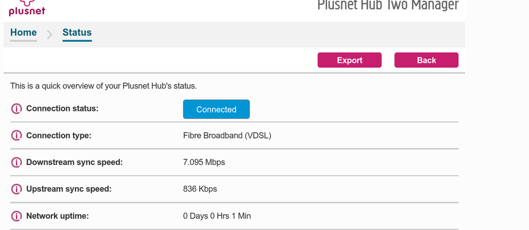The height and width of the screenshot is (230, 529).
Task: Click the Plusnet Hub Two Manager heading
Action: click(x=387, y=5)
